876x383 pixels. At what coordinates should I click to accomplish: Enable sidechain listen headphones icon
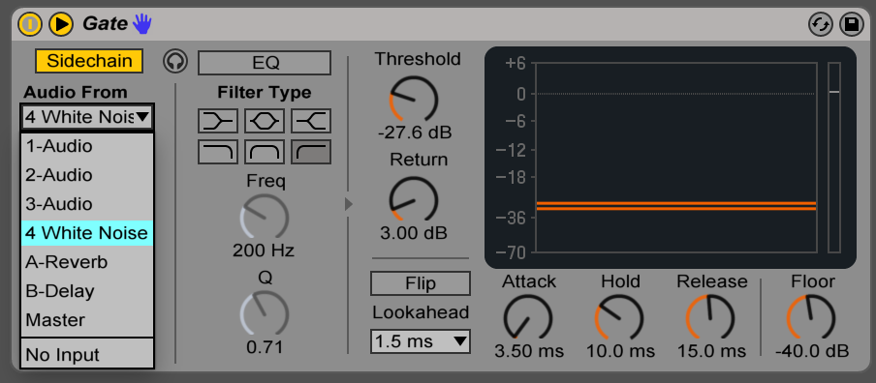pos(175,61)
